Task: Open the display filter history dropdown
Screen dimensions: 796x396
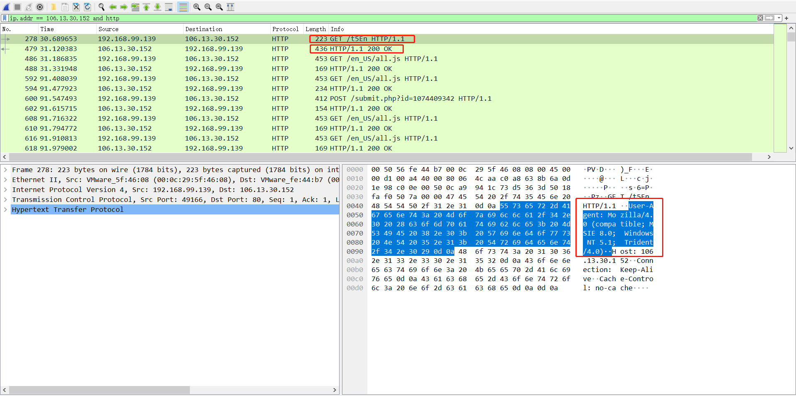Action: [x=779, y=18]
